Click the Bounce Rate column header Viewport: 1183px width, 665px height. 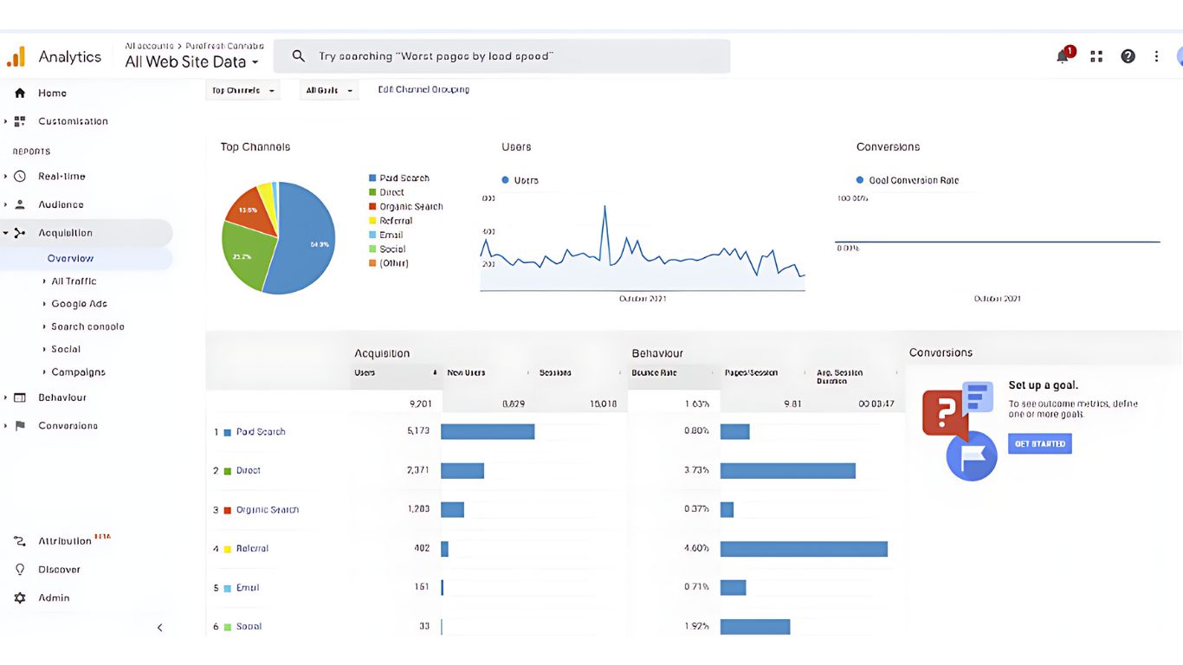click(x=655, y=372)
